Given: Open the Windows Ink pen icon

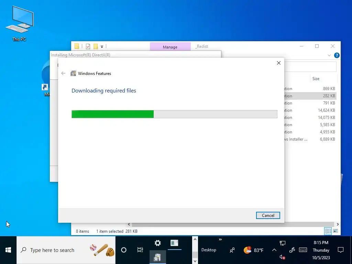Looking at the screenshot, I should click(292, 250).
